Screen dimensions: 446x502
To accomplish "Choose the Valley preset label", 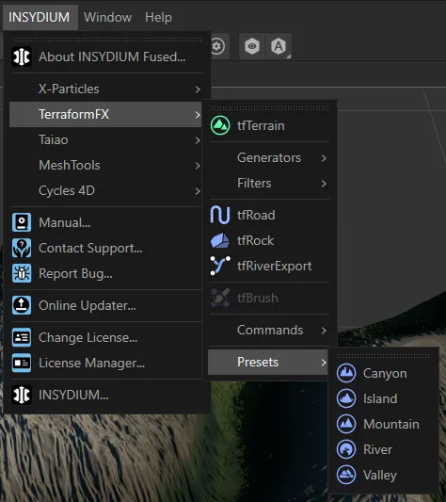I will 380,475.
